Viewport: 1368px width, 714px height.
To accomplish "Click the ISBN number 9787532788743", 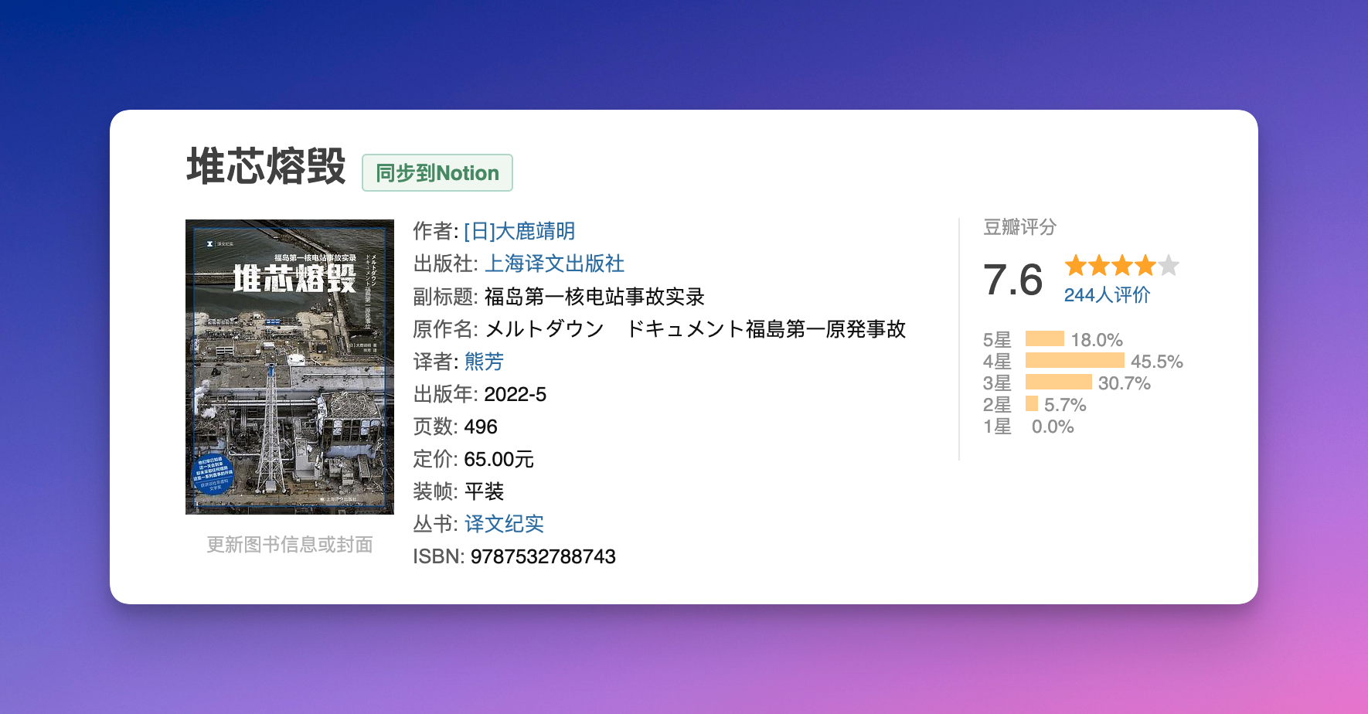I will coord(543,556).
